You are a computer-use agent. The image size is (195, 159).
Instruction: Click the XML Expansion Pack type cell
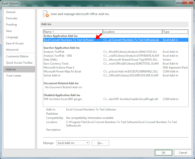tap(175, 68)
